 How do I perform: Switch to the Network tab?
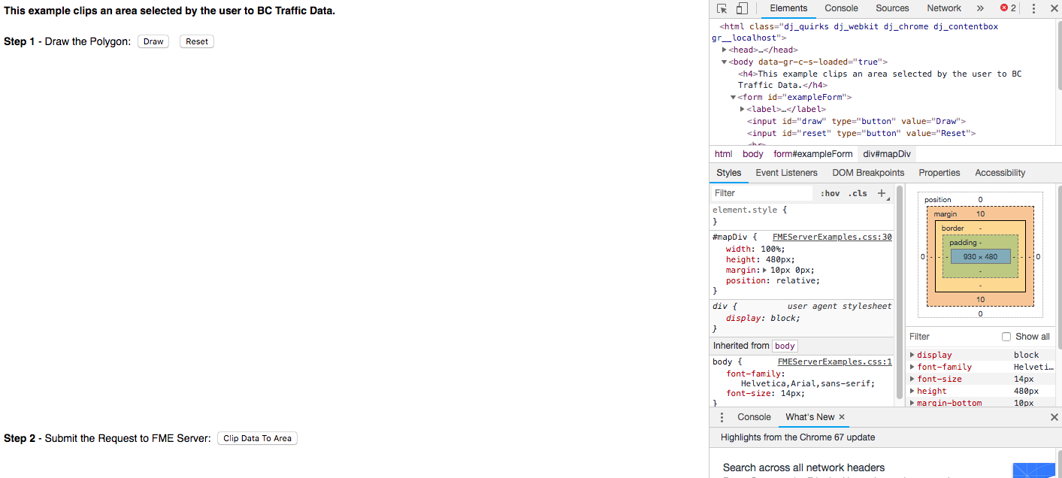[943, 9]
